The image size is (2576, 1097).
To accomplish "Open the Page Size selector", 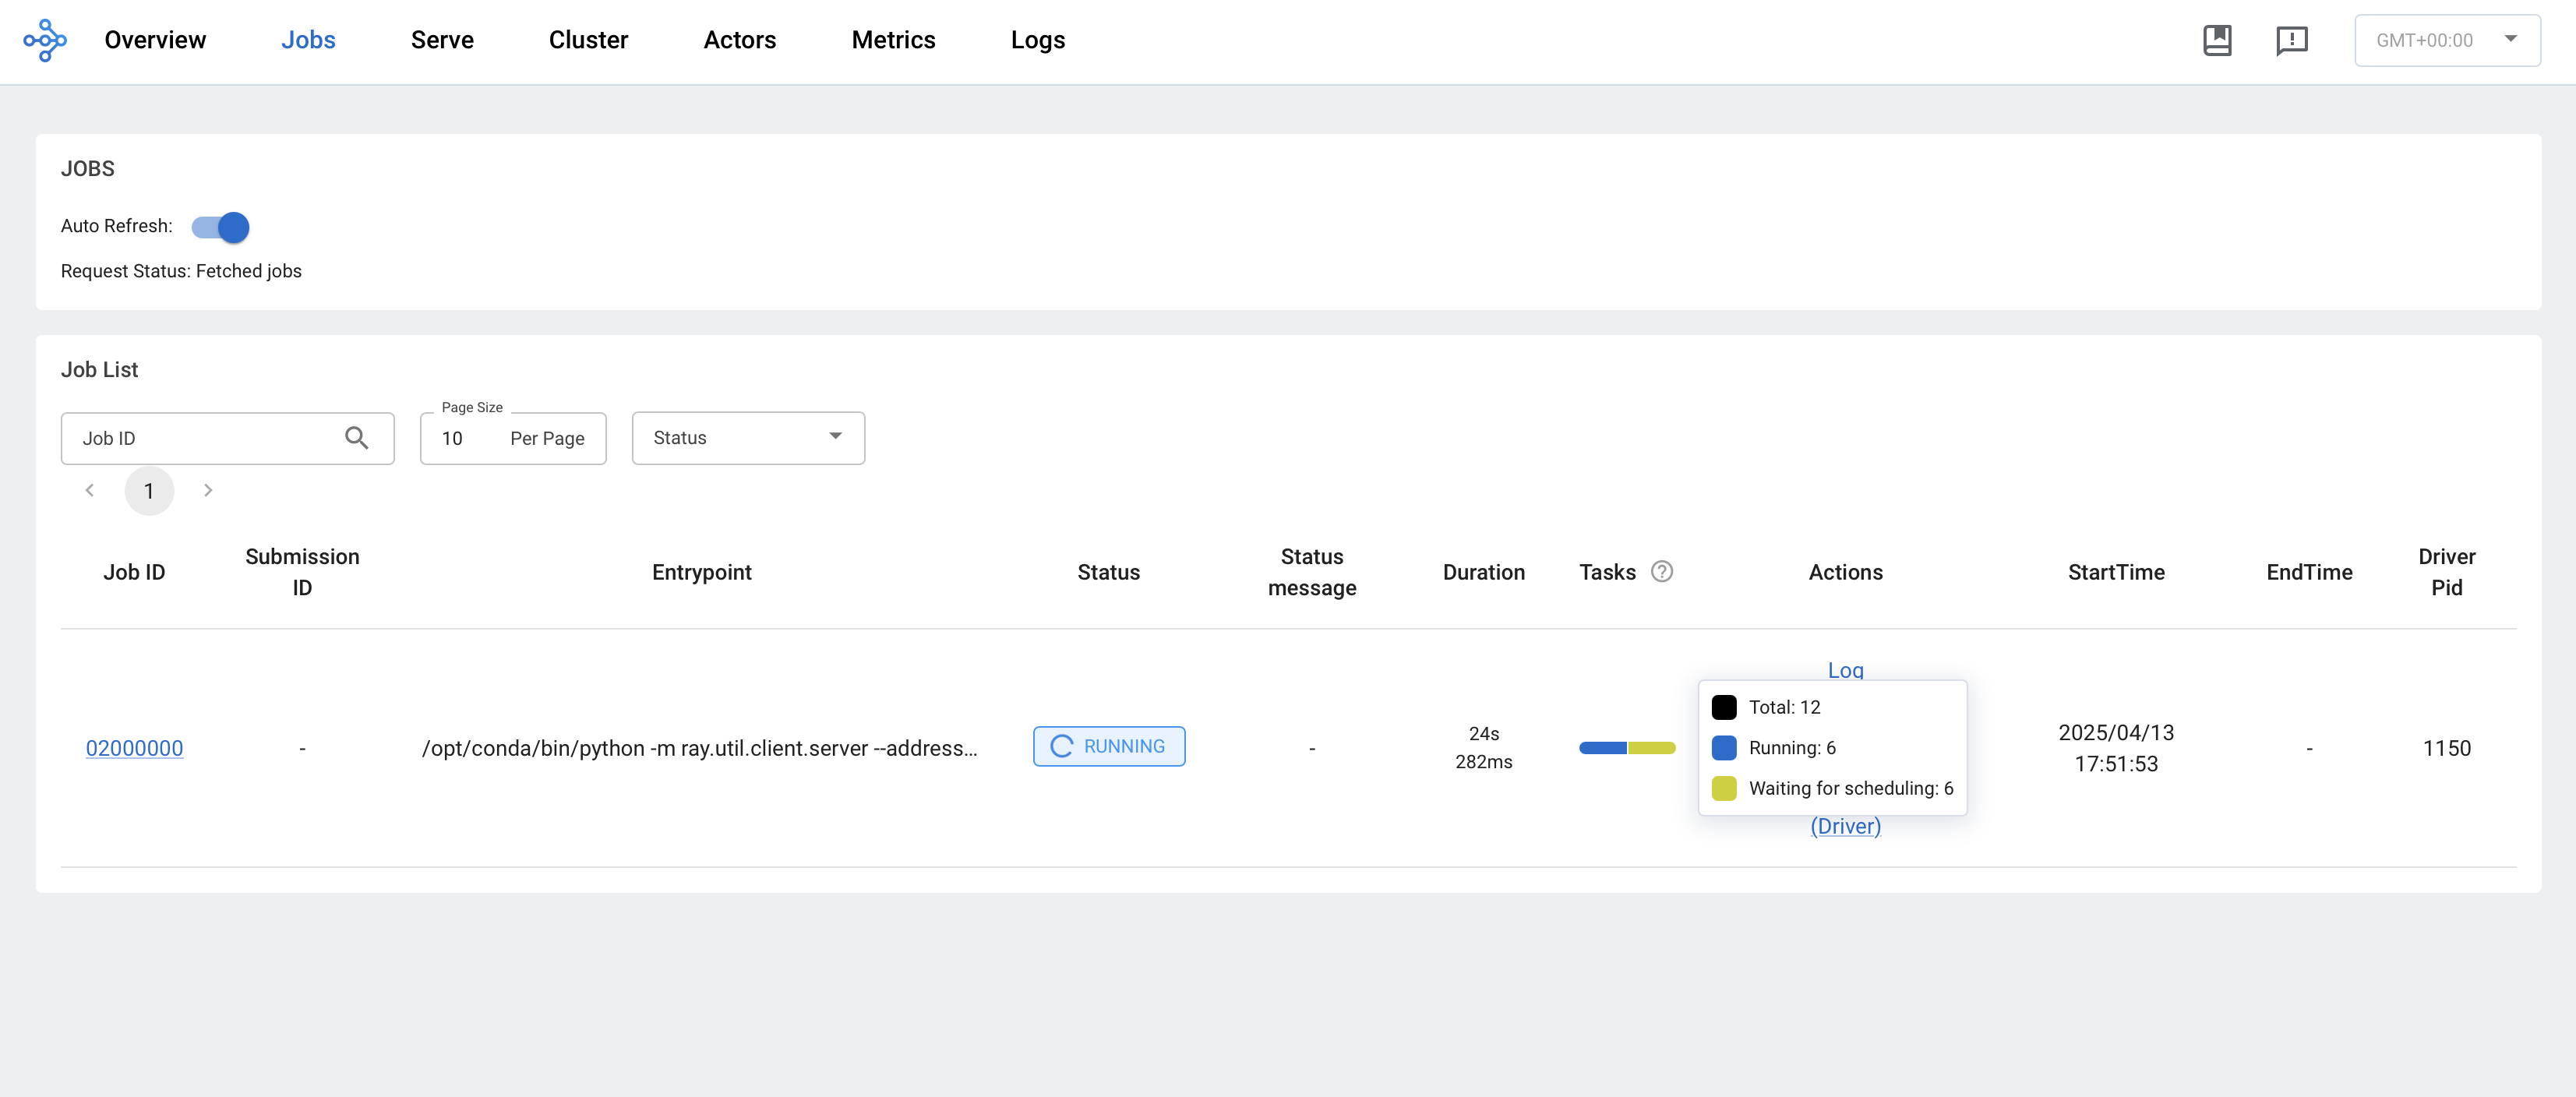I will click(x=513, y=438).
